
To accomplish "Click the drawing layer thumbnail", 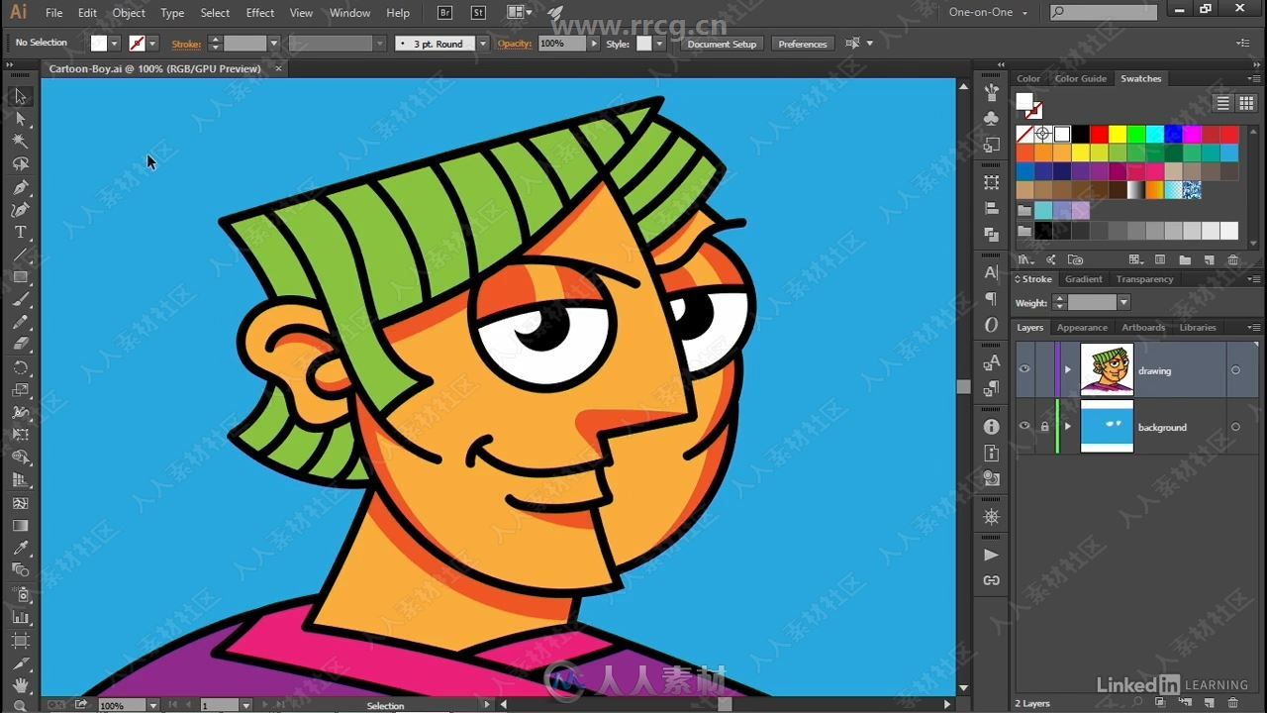I will point(1107,370).
